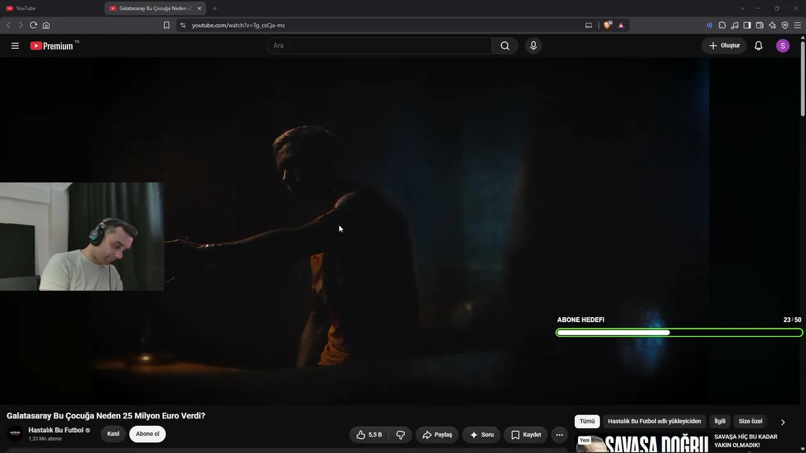Select the Size özel filter chip
The width and height of the screenshot is (806, 453).
pos(751,422)
